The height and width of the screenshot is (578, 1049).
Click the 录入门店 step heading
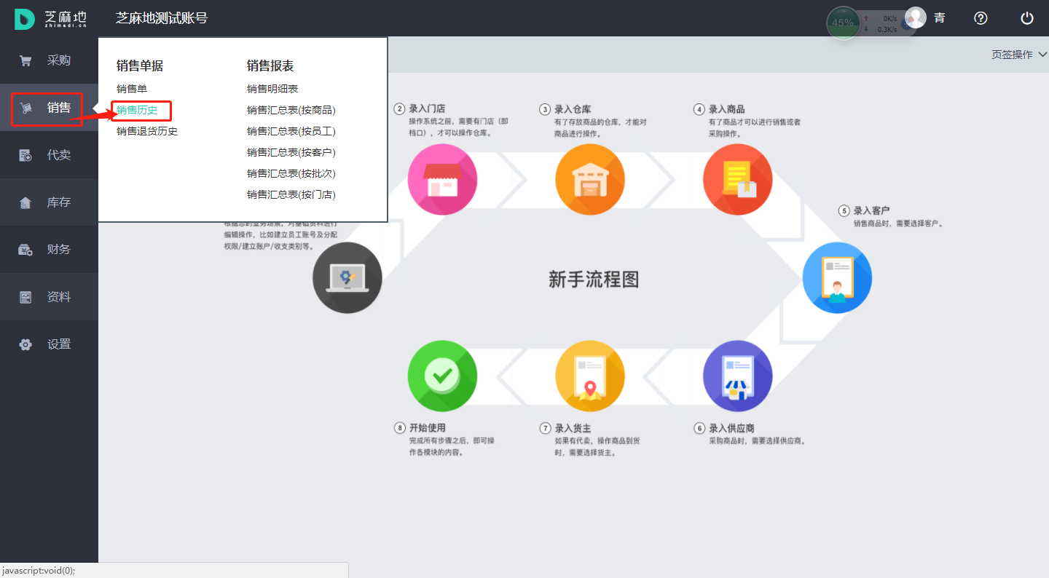[427, 109]
